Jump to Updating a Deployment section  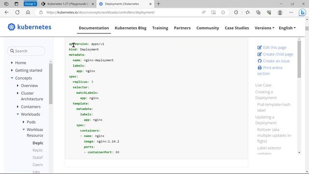tap(266, 120)
